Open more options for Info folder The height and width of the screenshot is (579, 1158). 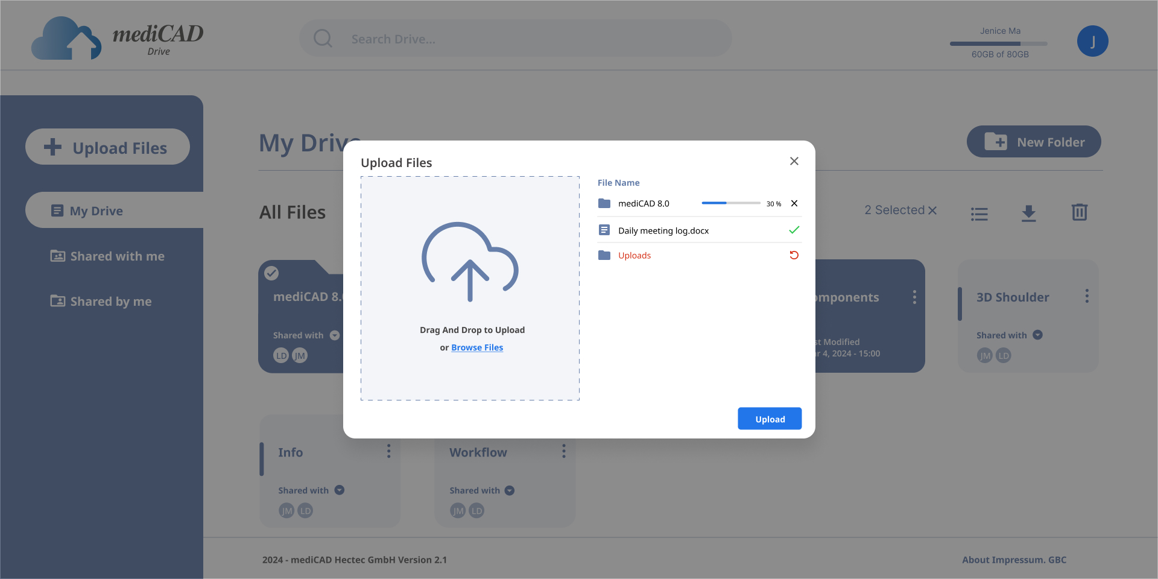388,451
